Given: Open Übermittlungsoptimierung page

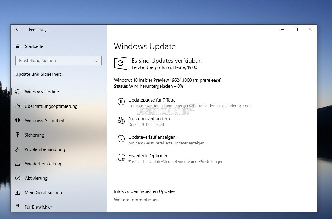Looking at the screenshot, I should tap(51, 106).
